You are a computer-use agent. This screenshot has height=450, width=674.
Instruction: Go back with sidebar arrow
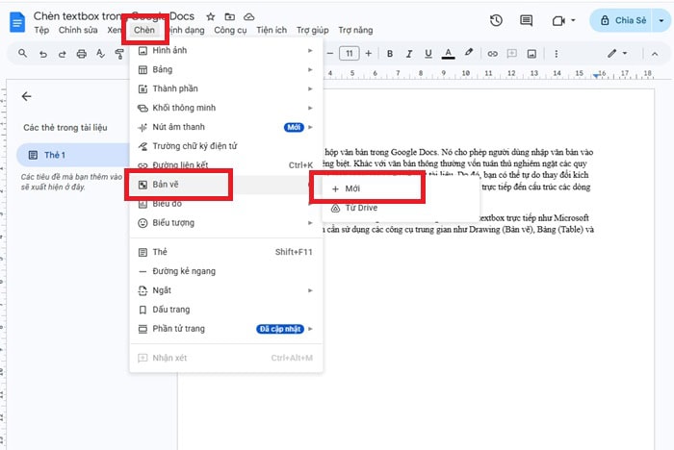(27, 96)
